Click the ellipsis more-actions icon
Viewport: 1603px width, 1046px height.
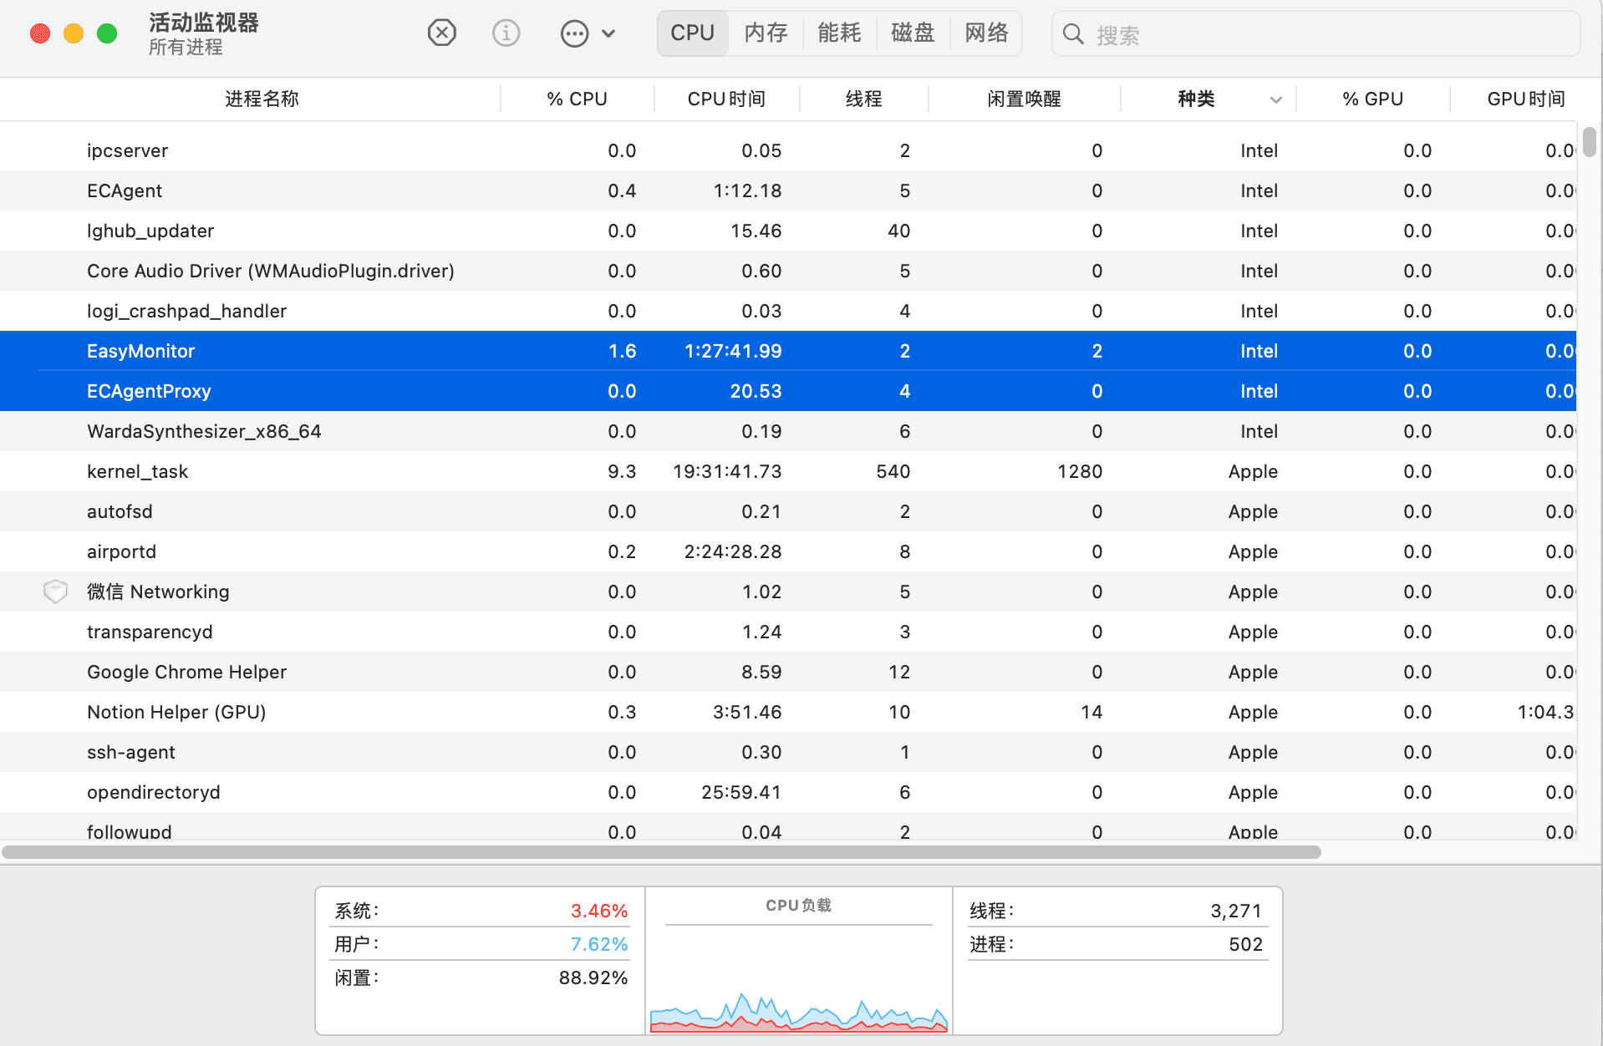(x=574, y=34)
